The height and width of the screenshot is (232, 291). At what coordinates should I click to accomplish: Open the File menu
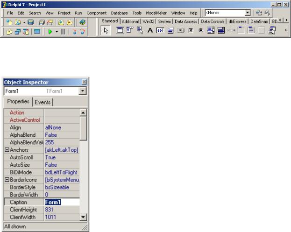[x=10, y=13]
